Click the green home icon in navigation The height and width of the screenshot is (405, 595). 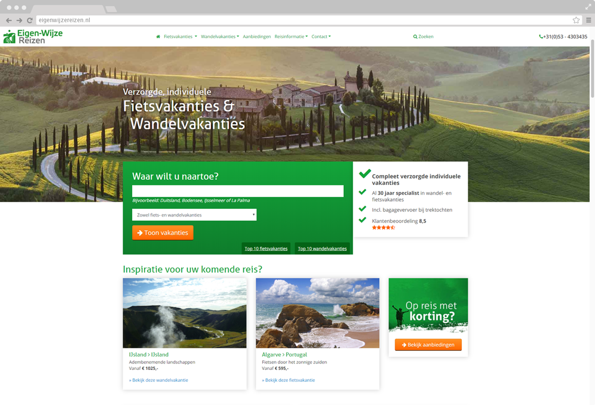tap(158, 37)
